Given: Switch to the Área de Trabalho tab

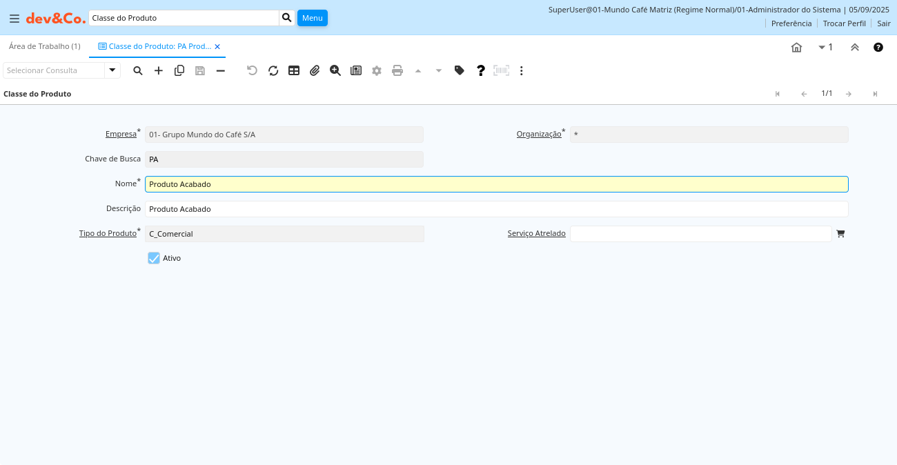Looking at the screenshot, I should [x=45, y=46].
